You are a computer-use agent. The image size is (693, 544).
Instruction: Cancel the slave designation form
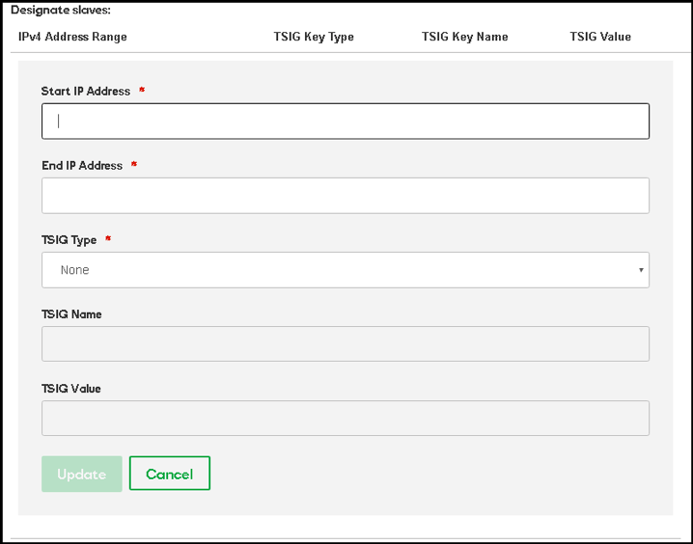click(170, 474)
